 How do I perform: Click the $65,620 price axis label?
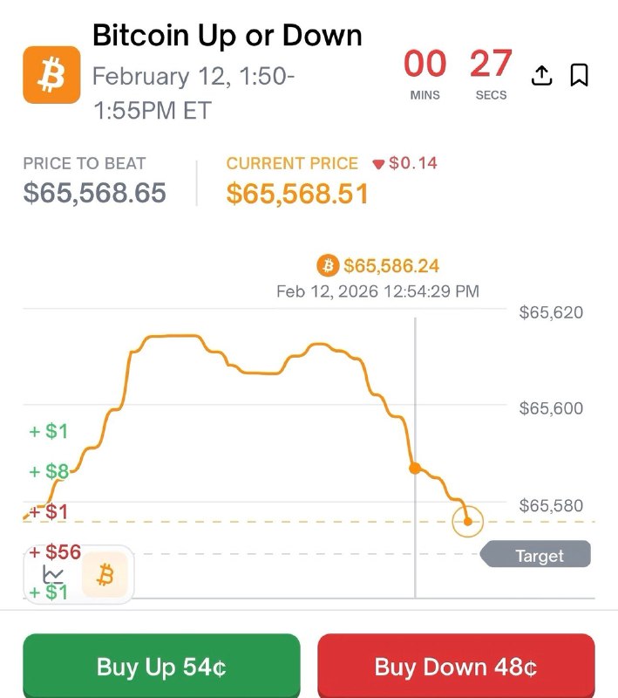coord(552,312)
